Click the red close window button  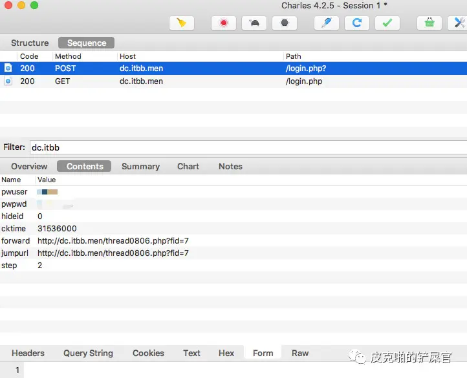(x=8, y=5)
